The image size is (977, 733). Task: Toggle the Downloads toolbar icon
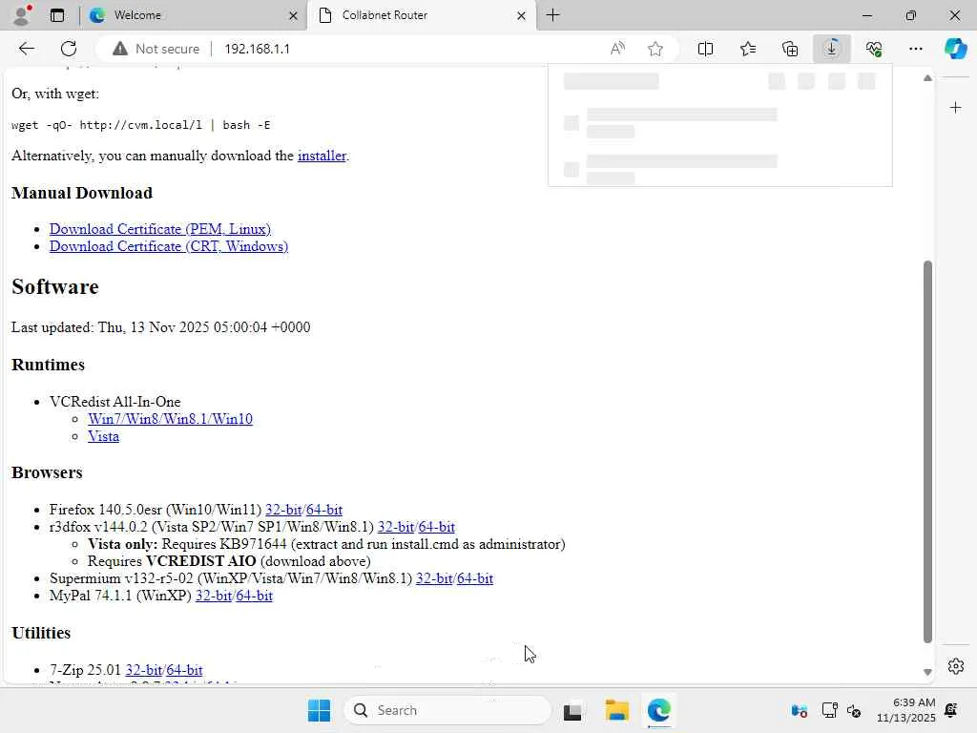coord(832,49)
